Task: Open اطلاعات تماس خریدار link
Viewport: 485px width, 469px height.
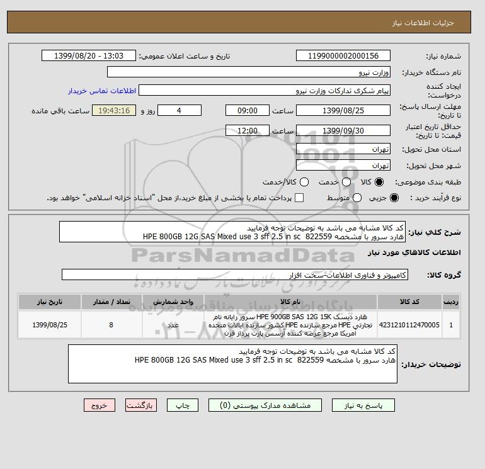Action: point(102,91)
